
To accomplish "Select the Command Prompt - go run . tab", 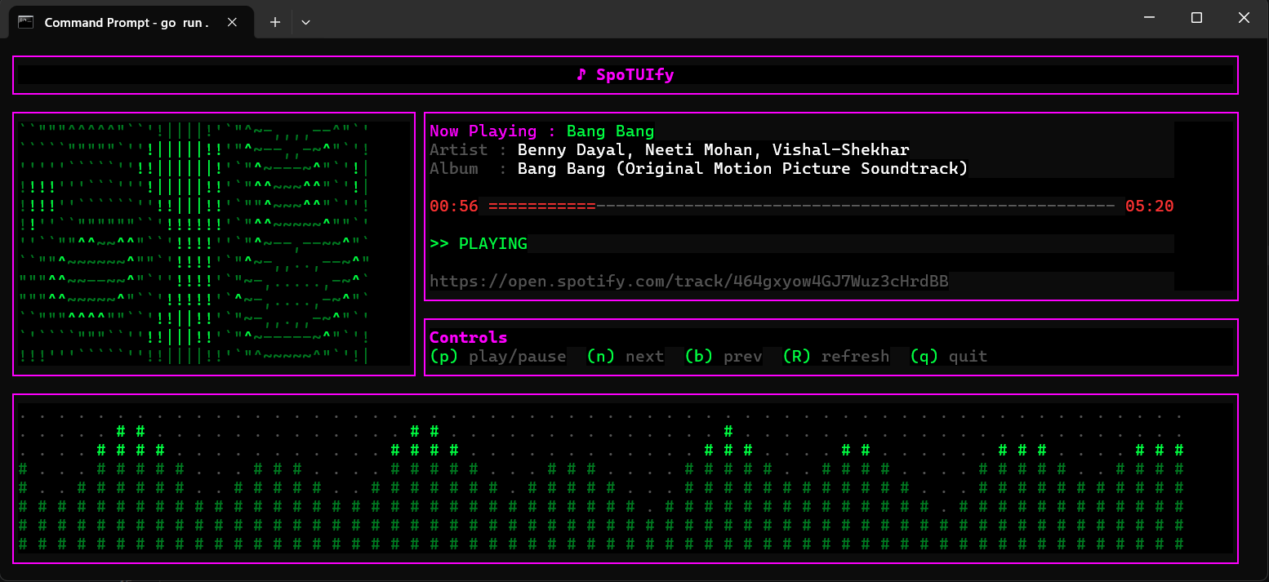I will [x=131, y=22].
